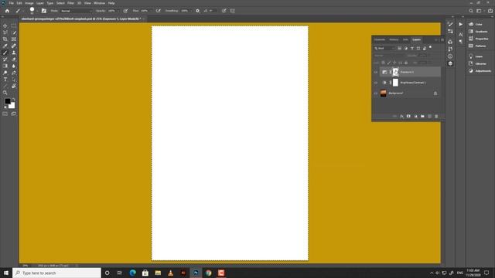Image resolution: width=495 pixels, height=278 pixels.
Task: Select the Eraser tool
Action: (14, 59)
